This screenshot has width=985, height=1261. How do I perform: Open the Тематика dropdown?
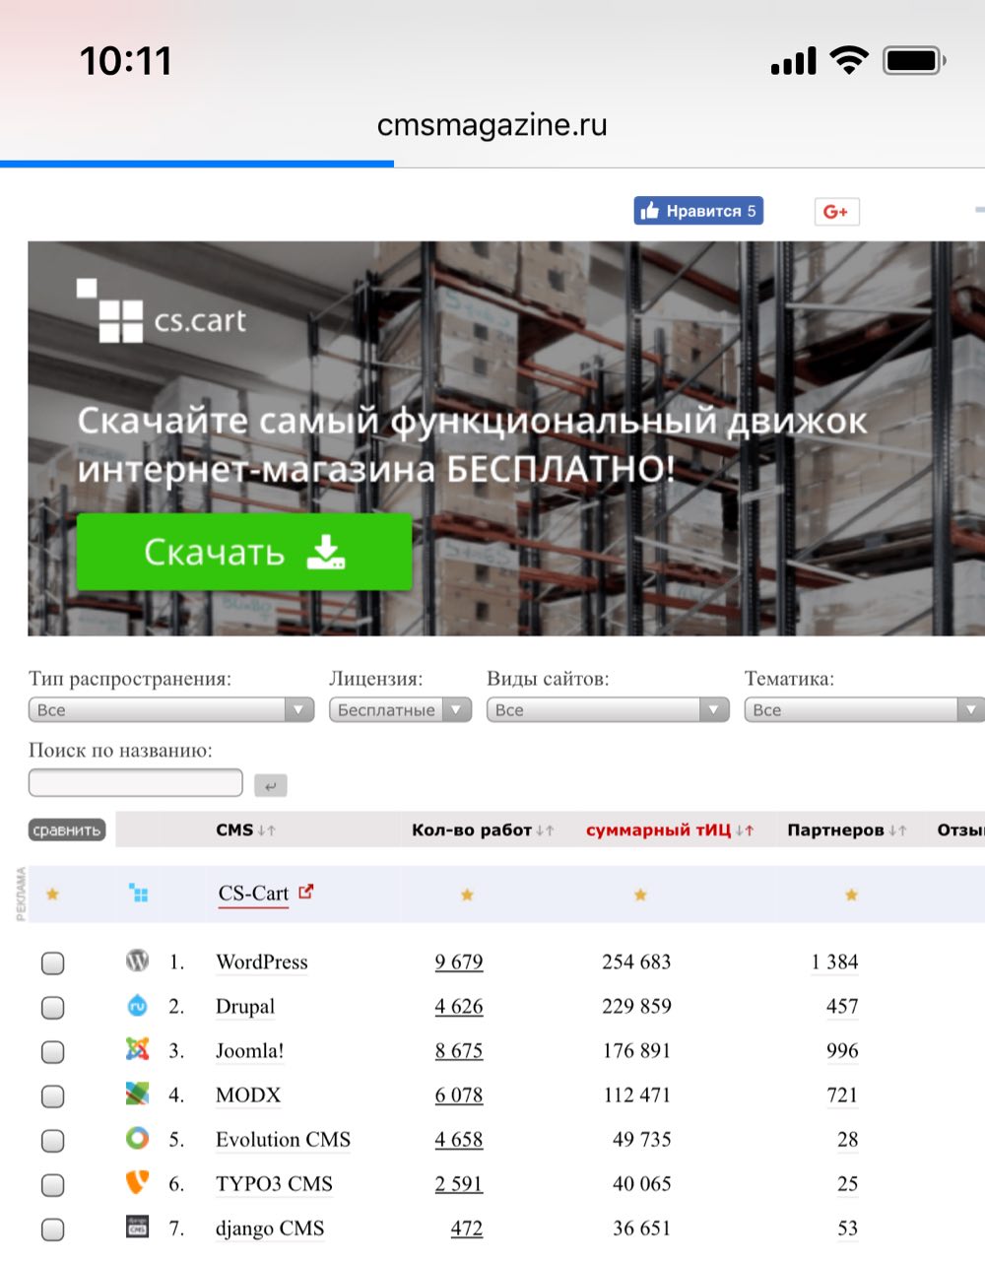[x=865, y=709]
